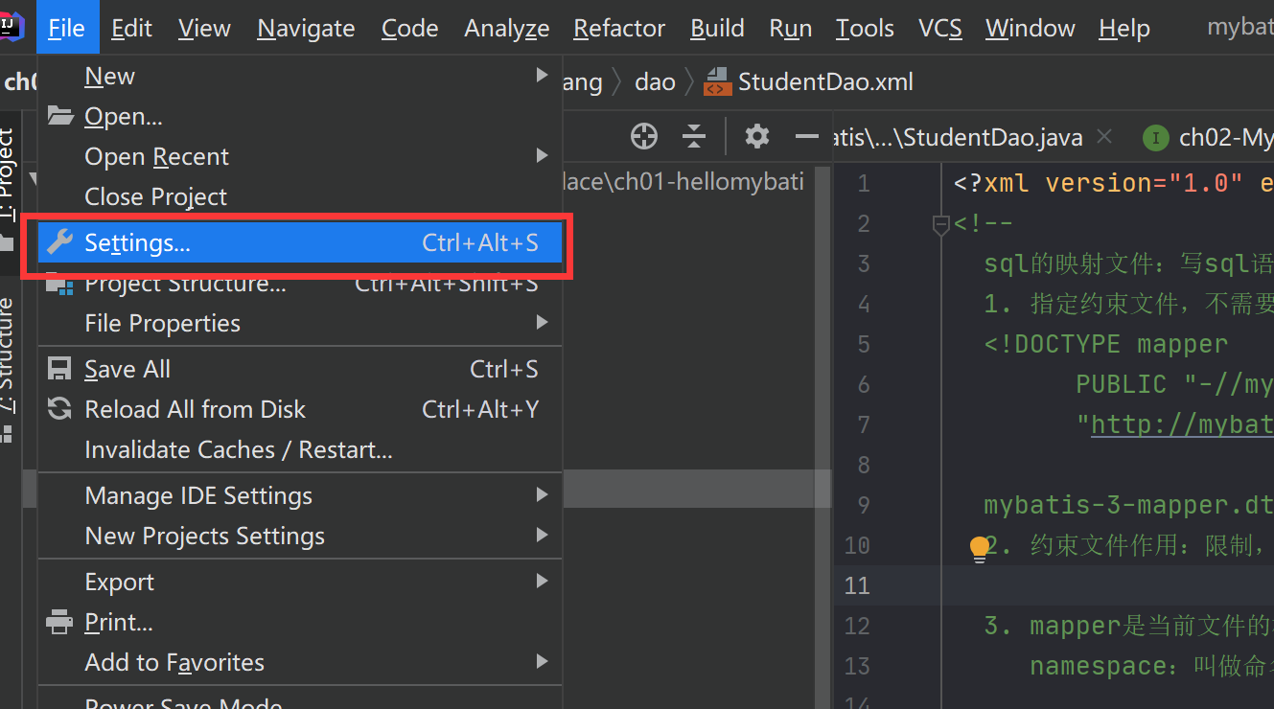Click the namespace text on line 13

click(1099, 666)
